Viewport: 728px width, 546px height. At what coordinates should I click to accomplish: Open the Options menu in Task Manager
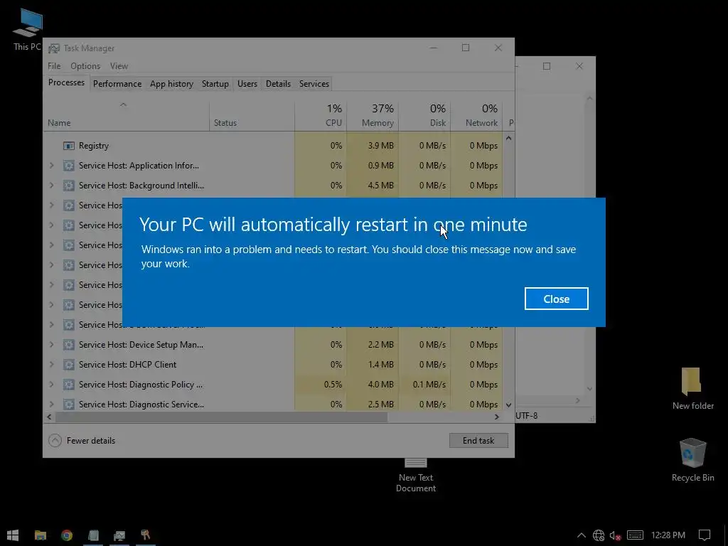85,66
